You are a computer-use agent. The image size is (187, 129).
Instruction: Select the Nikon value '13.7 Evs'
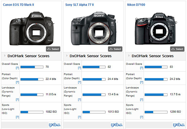(x=175, y=94)
